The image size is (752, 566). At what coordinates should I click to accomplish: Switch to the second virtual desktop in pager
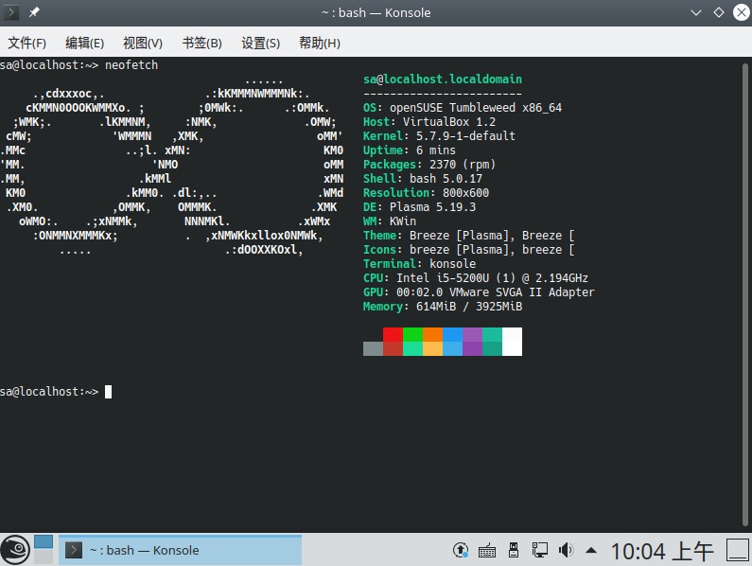(44, 557)
